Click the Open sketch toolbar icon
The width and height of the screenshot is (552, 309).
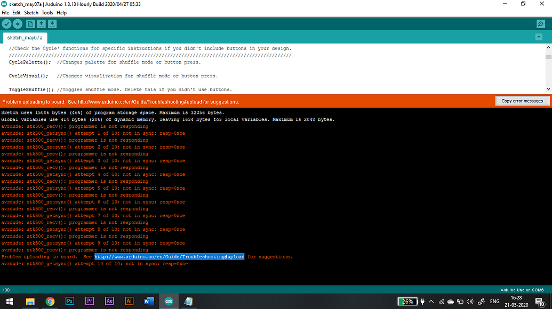point(41,23)
